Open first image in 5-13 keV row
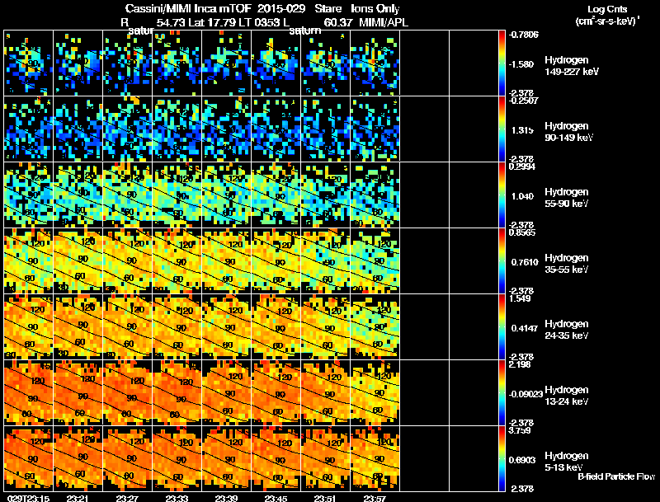The height and width of the screenshot is (502, 660). pyautogui.click(x=28, y=458)
